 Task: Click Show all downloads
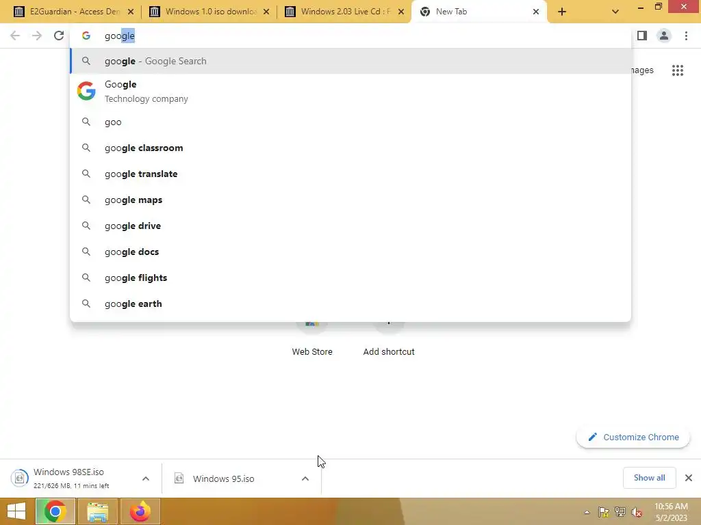[649, 478]
